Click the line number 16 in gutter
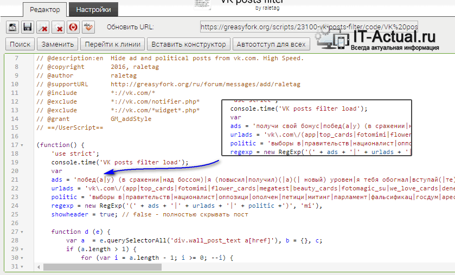Viewport: 455px width, 275px height. 15,136
